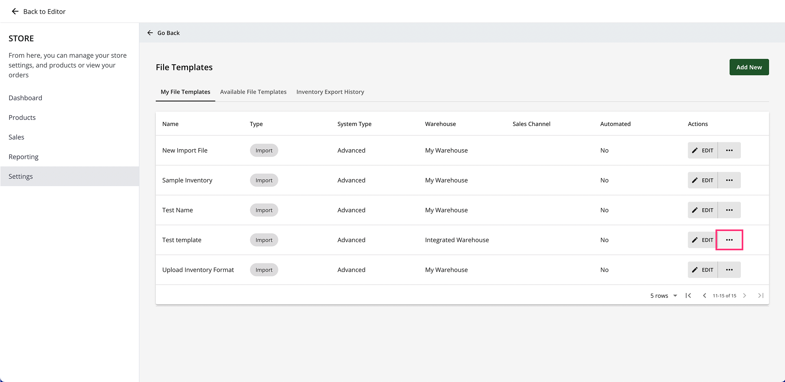The height and width of the screenshot is (382, 785).
Task: Click the Test template name cell
Action: pyautogui.click(x=182, y=240)
